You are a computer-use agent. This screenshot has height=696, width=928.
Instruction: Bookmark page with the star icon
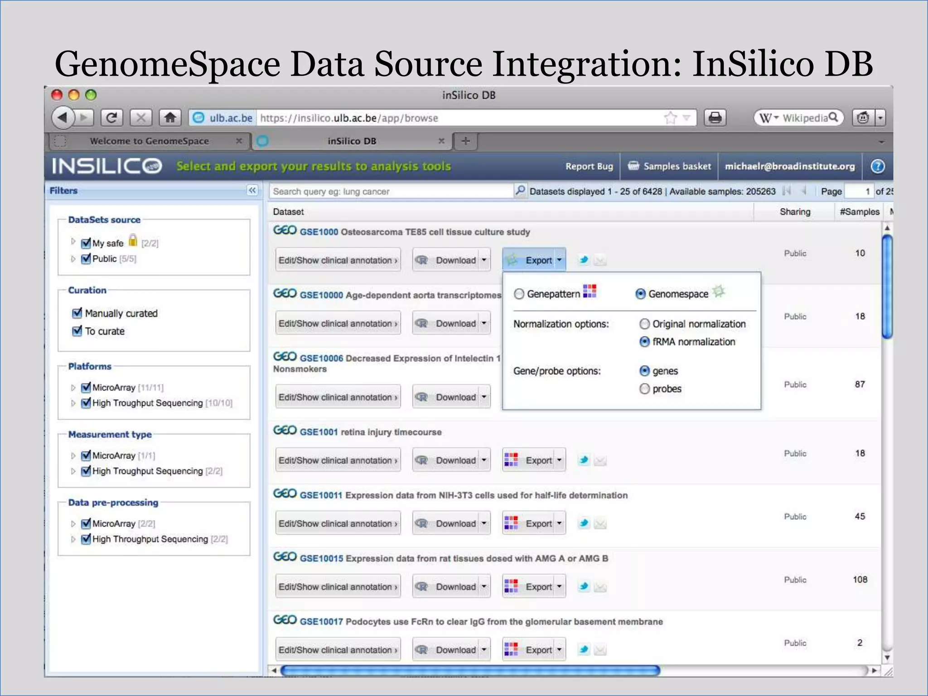(x=670, y=118)
